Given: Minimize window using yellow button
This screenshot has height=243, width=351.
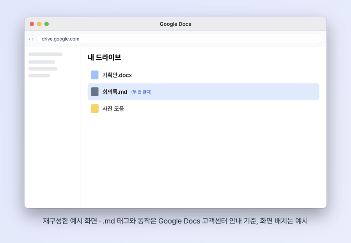Looking at the screenshot, I should (x=39, y=24).
